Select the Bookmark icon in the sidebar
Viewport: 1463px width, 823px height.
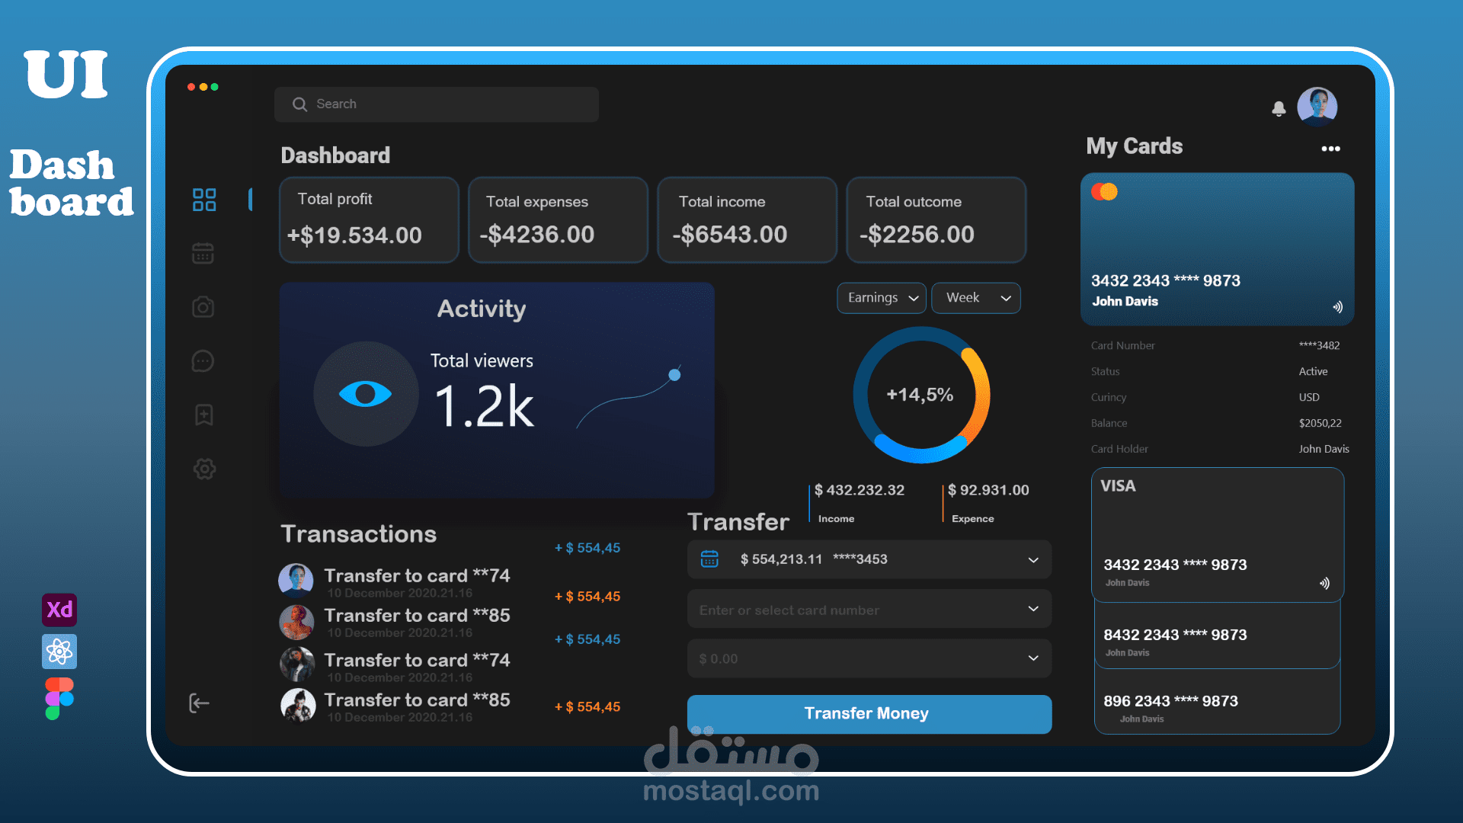coord(203,415)
